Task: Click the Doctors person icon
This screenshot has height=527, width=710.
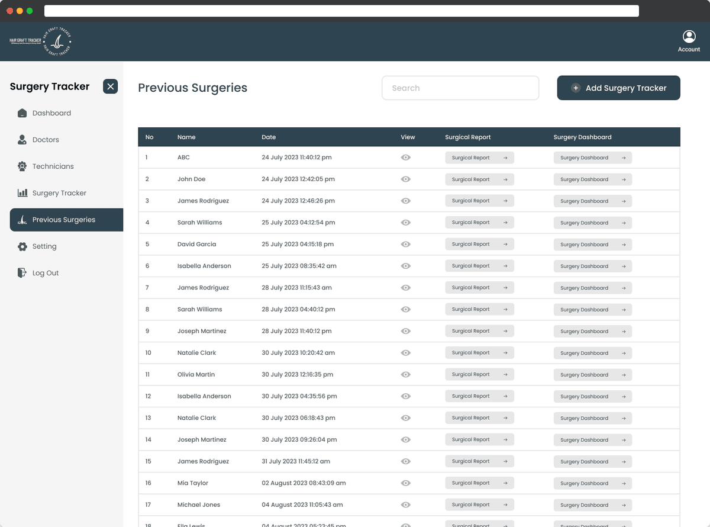Action: pos(22,140)
